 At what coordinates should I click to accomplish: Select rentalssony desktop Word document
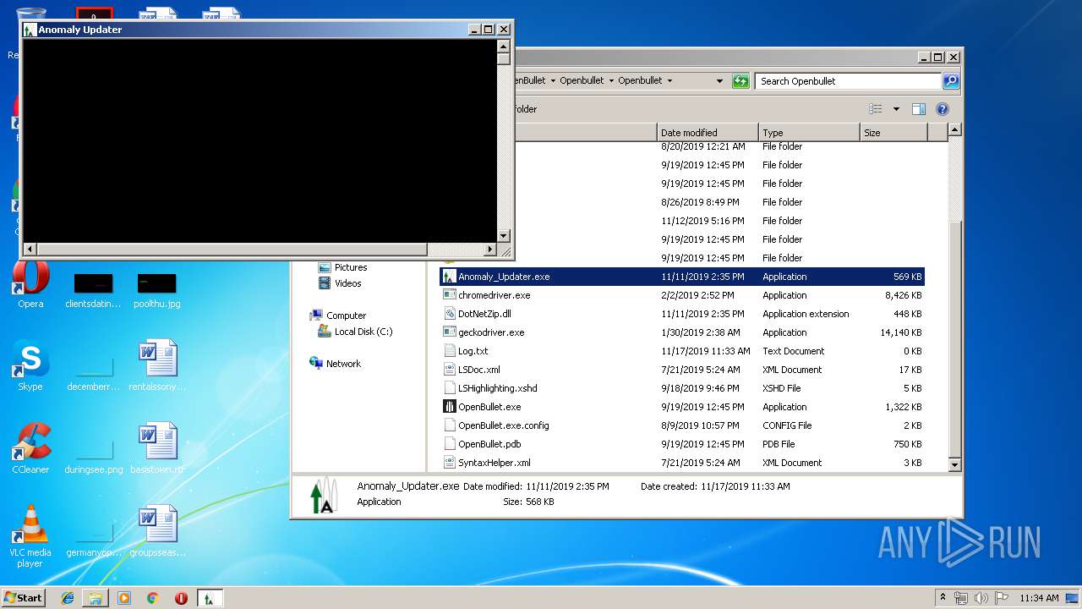157,366
